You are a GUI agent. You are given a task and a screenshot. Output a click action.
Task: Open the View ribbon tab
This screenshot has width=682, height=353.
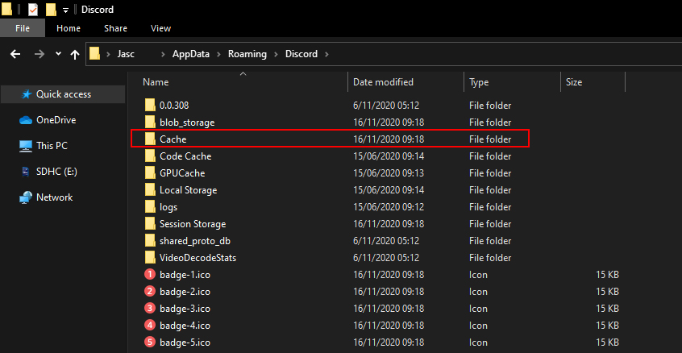[x=160, y=28]
